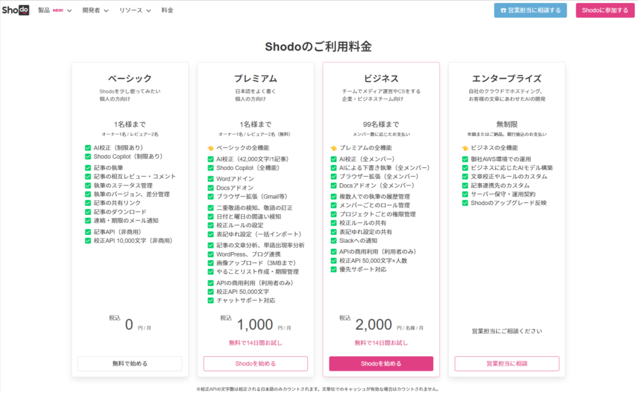This screenshot has width=638, height=393.
Task: Click checkmark icon beside チャットサポート対応
Action: click(x=211, y=301)
